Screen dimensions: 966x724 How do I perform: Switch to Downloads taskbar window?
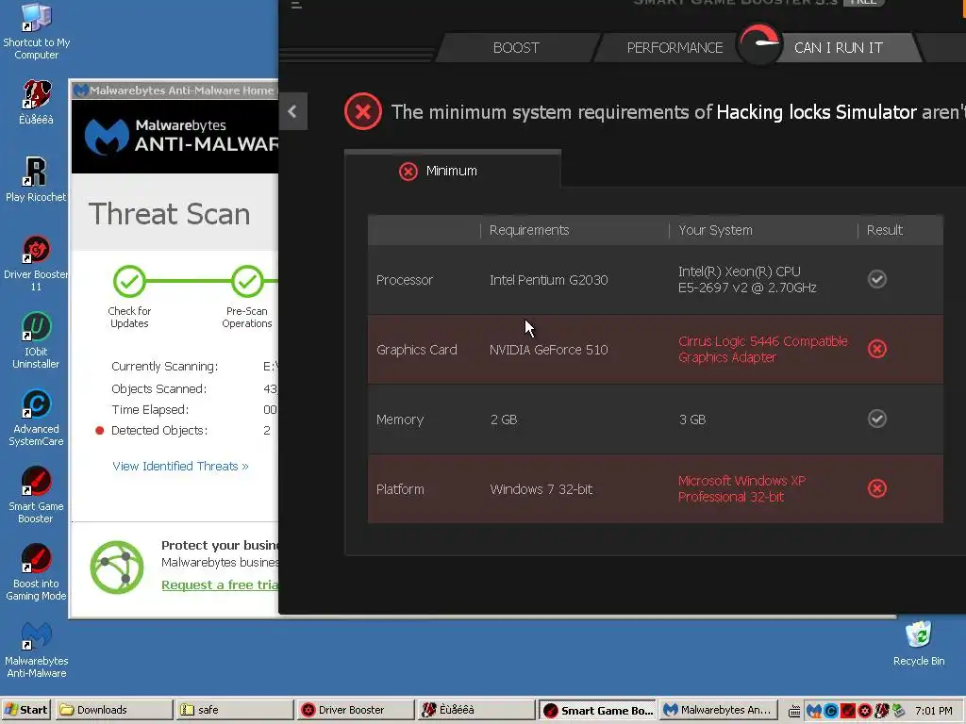coord(113,710)
